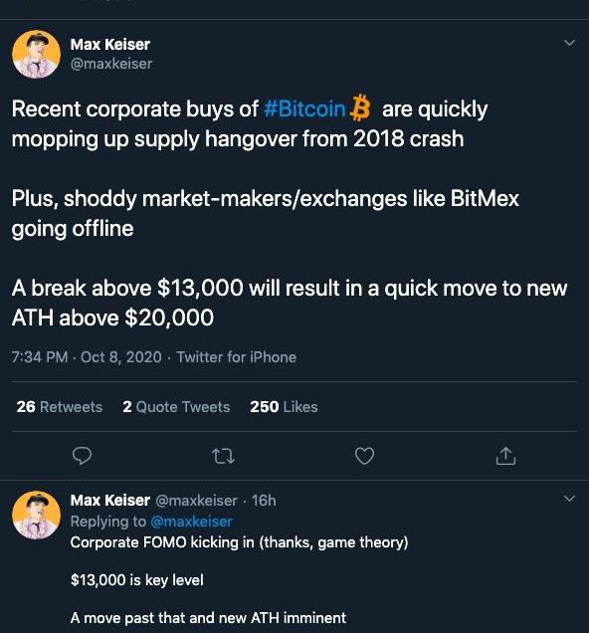This screenshot has height=633, width=589.
Task: Click the @maxkeiser handle under main name
Action: [x=111, y=64]
